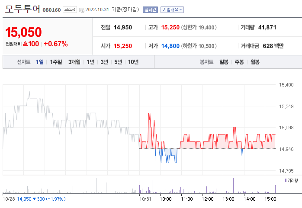The image size is (302, 208).
Task: Click the red up-triangle change indicator
Action: tap(25, 44)
